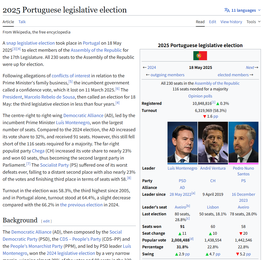Click pp link beside 4.7 swing
This screenshot has height=260, width=268.
[x=218, y=254]
